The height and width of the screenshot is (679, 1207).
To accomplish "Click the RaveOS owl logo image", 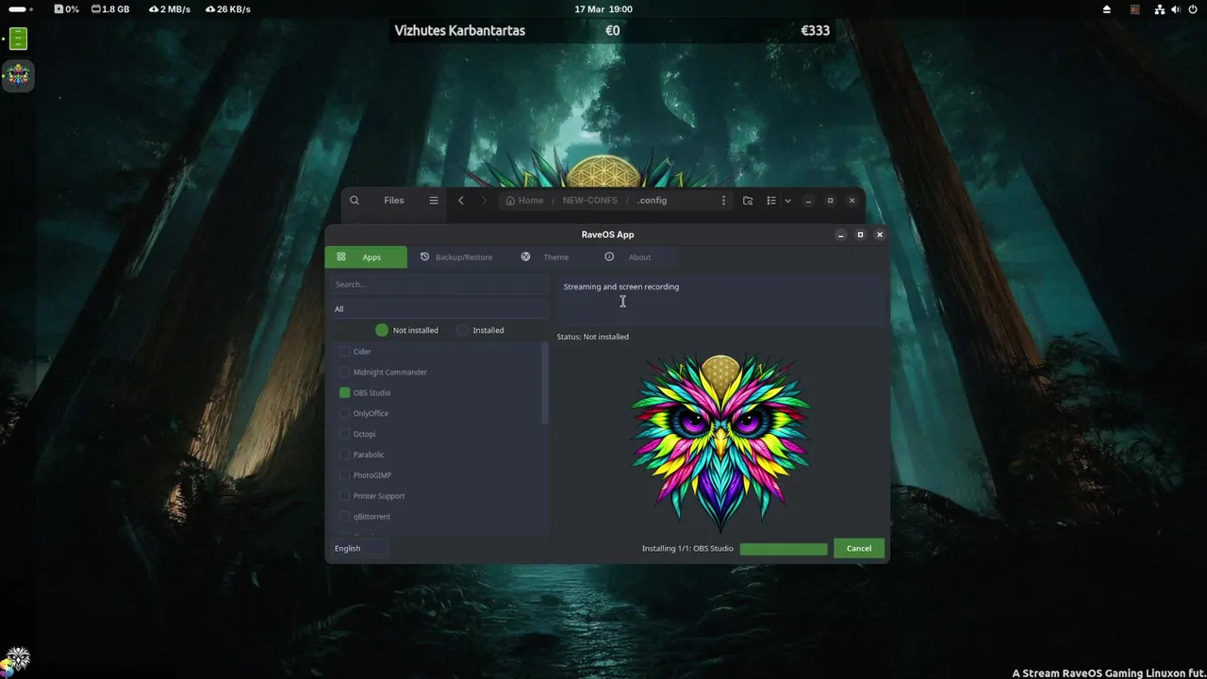I will [x=721, y=443].
